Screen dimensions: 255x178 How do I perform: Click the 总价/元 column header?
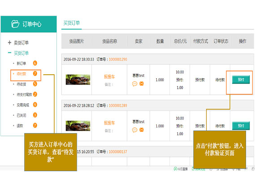pos(180,41)
